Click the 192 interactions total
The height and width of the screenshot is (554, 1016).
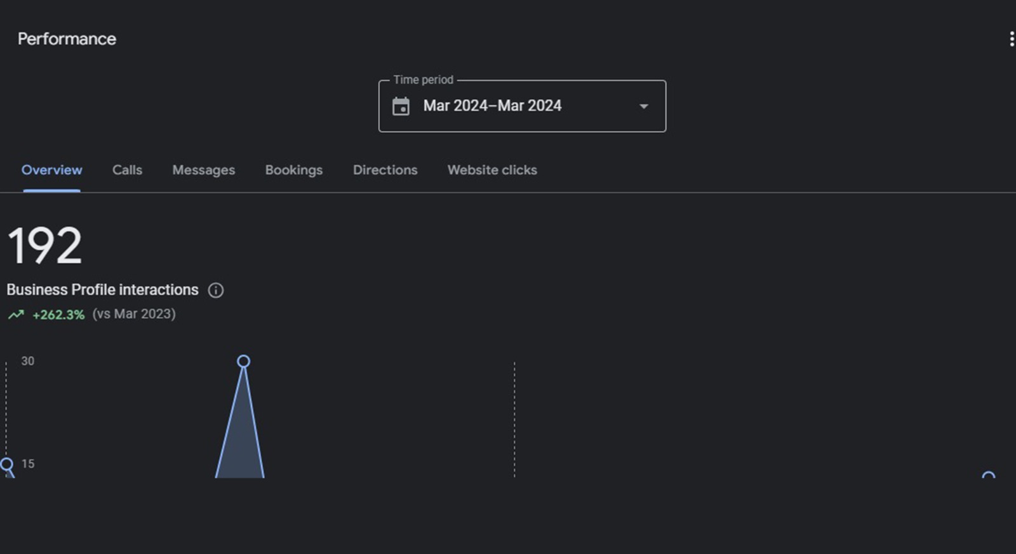(x=44, y=246)
